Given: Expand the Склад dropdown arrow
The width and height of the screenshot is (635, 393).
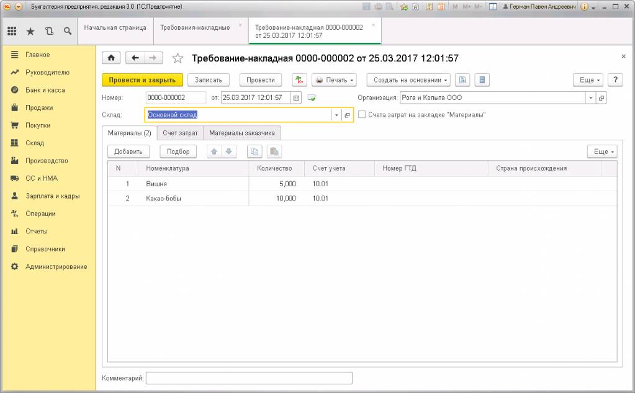Looking at the screenshot, I should pyautogui.click(x=336, y=115).
